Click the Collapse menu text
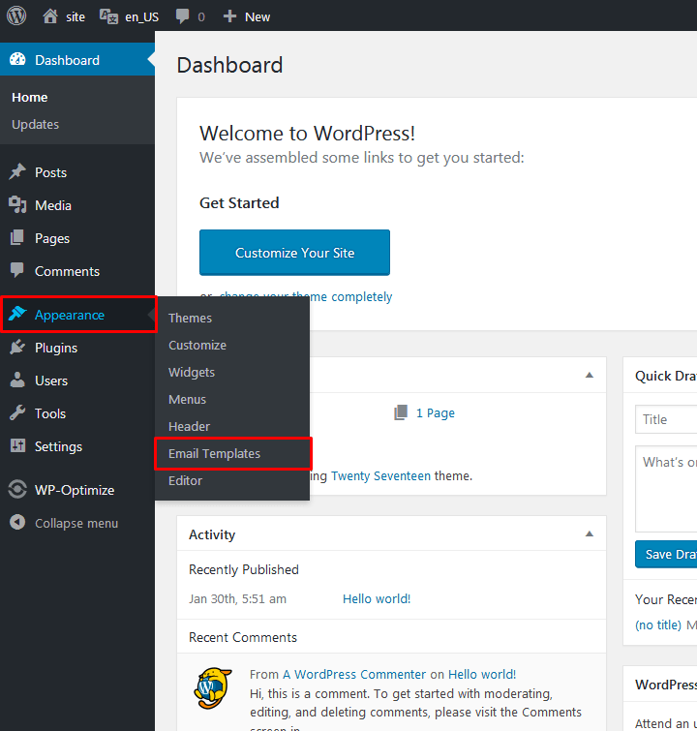697x731 pixels. [76, 524]
